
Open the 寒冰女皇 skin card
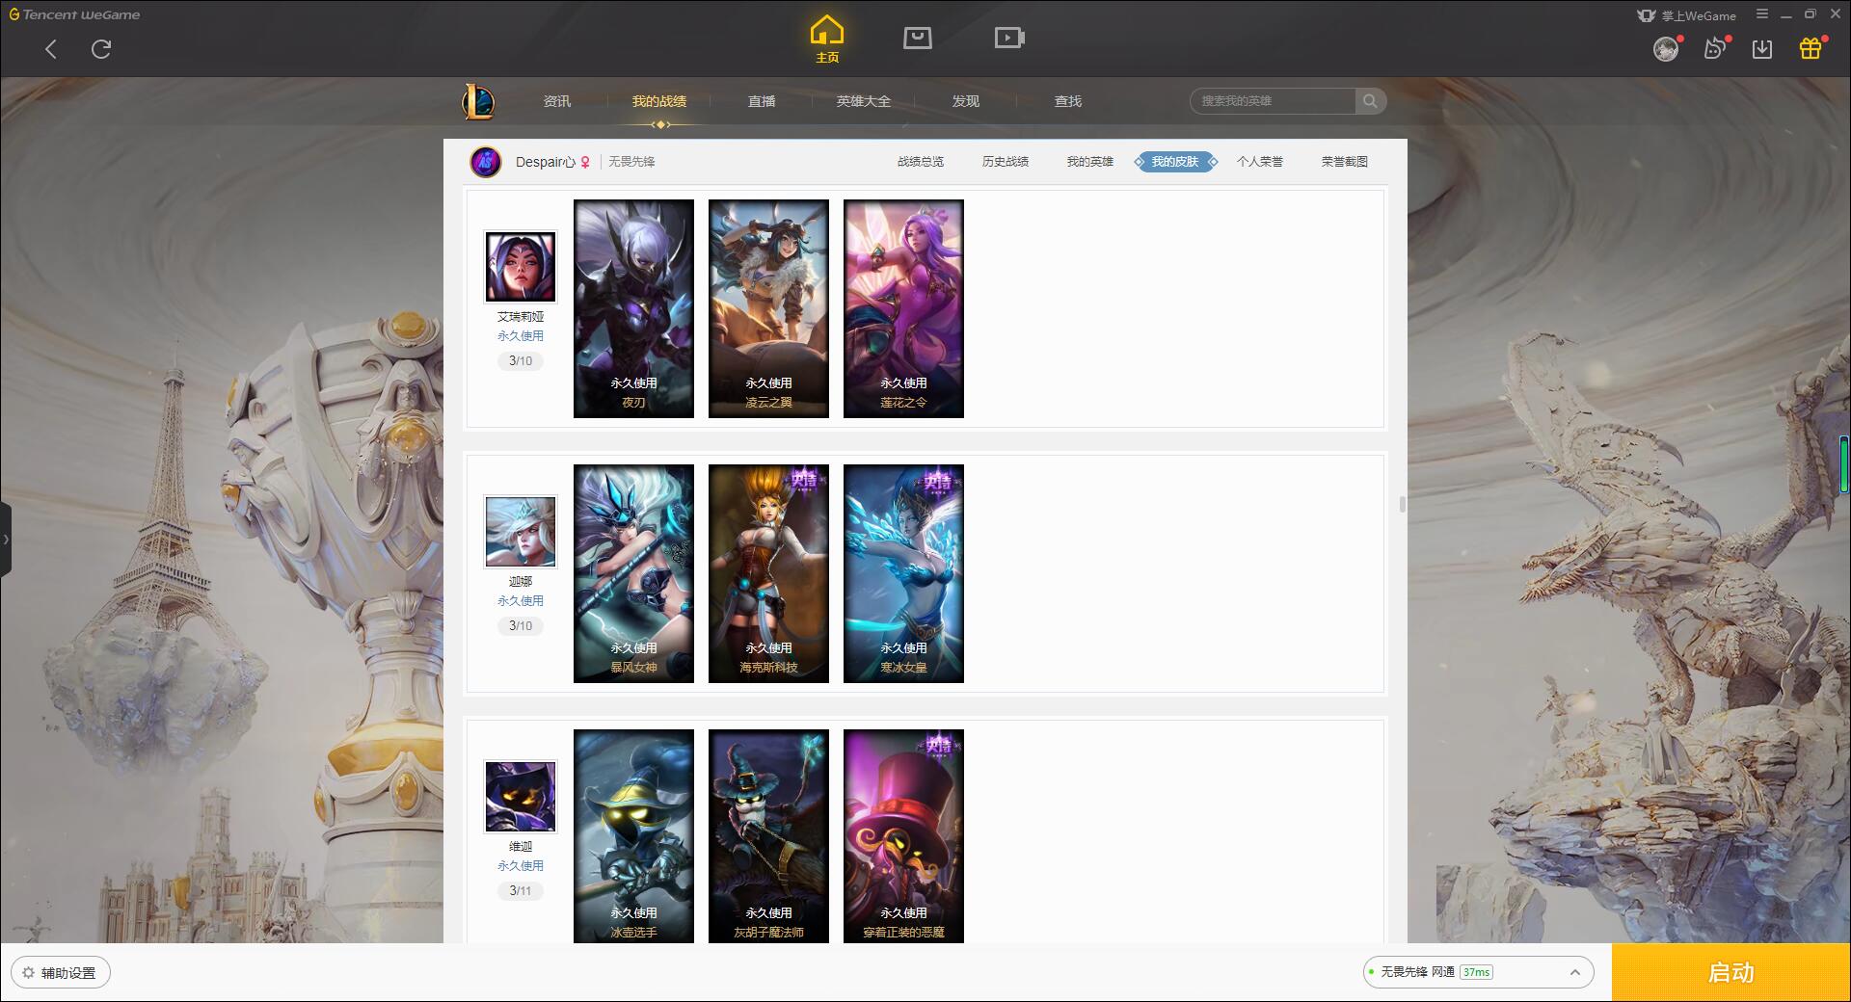[903, 573]
